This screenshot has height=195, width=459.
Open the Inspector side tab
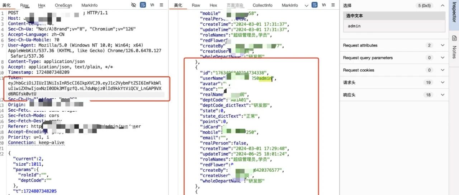coord(454,13)
